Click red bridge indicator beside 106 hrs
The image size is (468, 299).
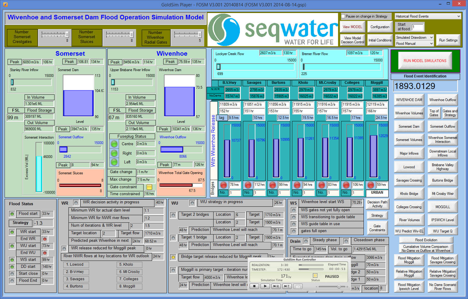(346, 185)
